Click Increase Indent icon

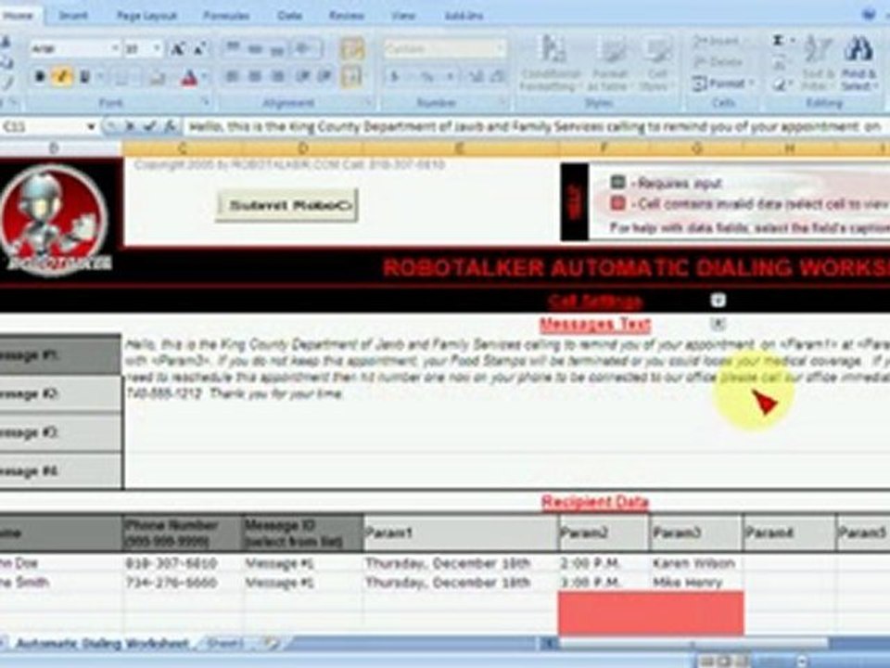click(324, 76)
